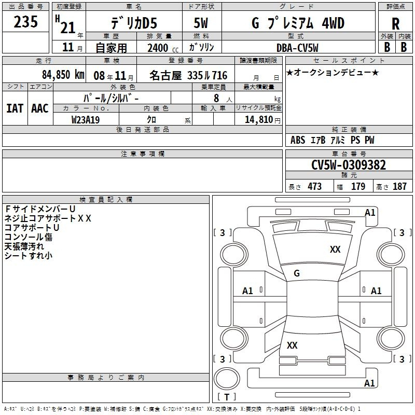Click the rear-right wheel circle on diagram
This screenshot has height=415, width=415.
(x=391, y=338)
